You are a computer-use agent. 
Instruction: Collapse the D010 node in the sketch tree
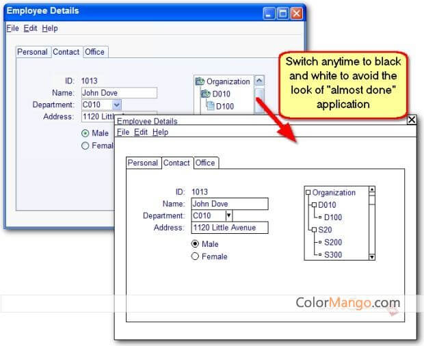(313, 205)
